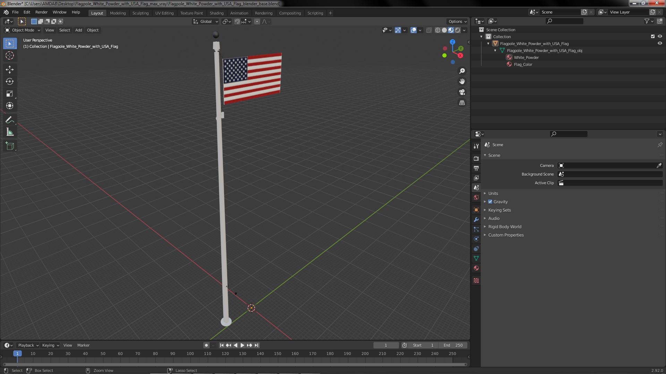This screenshot has height=374, width=666.
Task: Switch perspective/orthographic with grid icon
Action: coord(462,103)
